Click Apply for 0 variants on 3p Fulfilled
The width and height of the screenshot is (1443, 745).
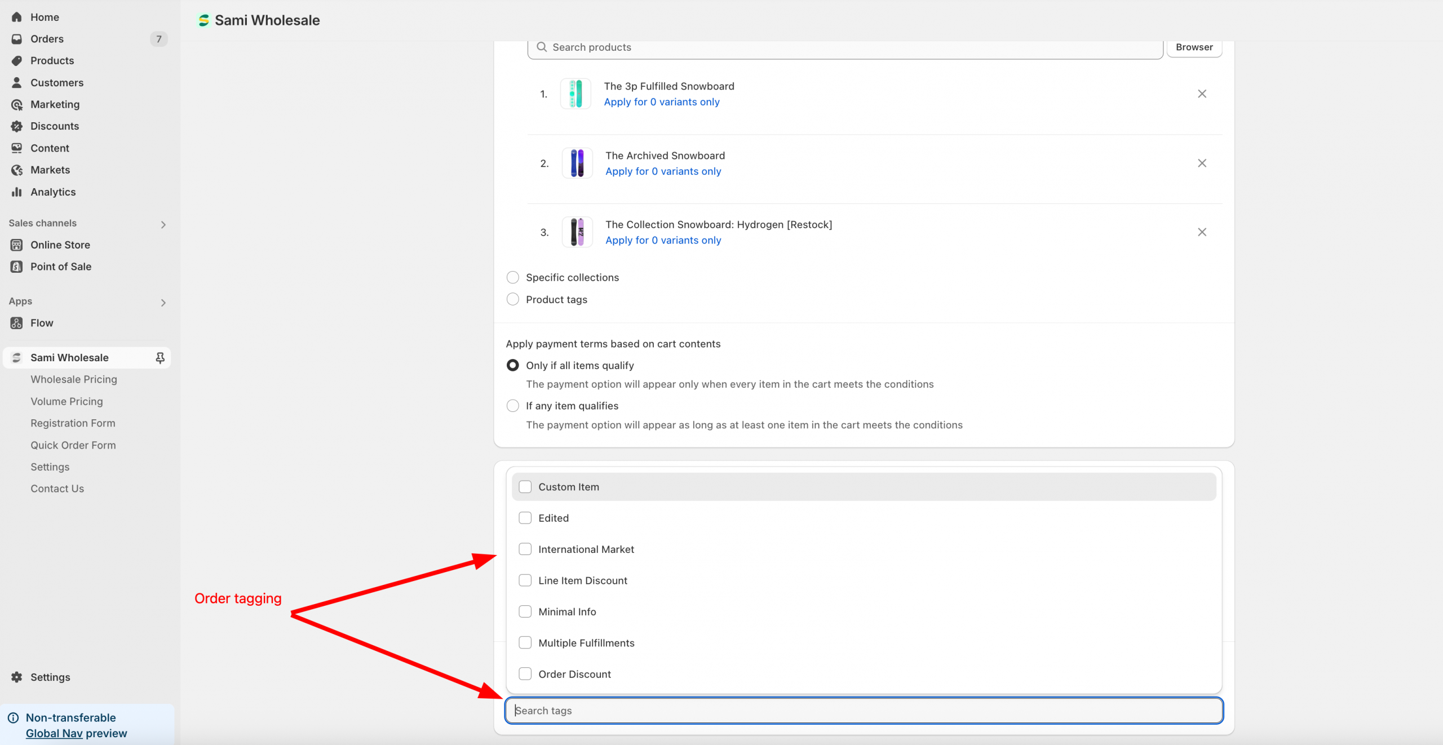pos(662,102)
